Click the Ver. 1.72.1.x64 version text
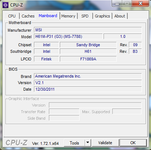Screen dimensions: 151x150 tap(45, 143)
